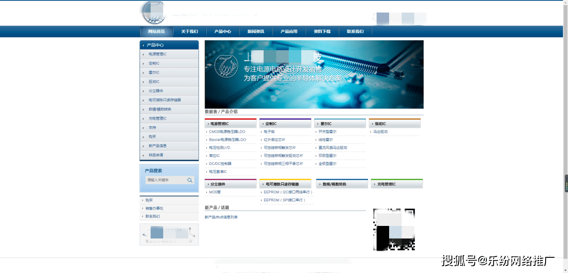Select 资料下载 in the top navigation

(x=322, y=31)
